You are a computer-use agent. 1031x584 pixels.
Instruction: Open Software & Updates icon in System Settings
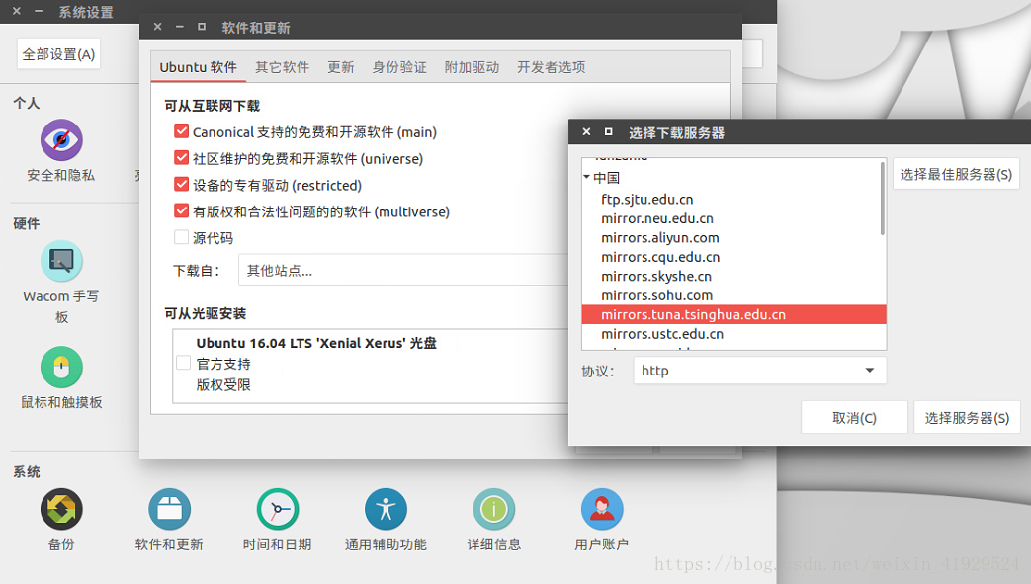(x=169, y=509)
